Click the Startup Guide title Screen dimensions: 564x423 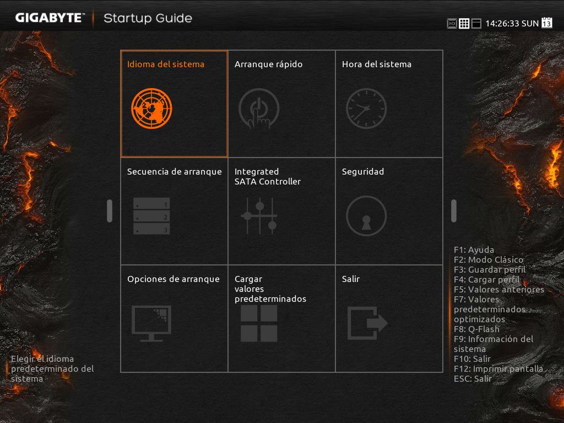click(148, 18)
